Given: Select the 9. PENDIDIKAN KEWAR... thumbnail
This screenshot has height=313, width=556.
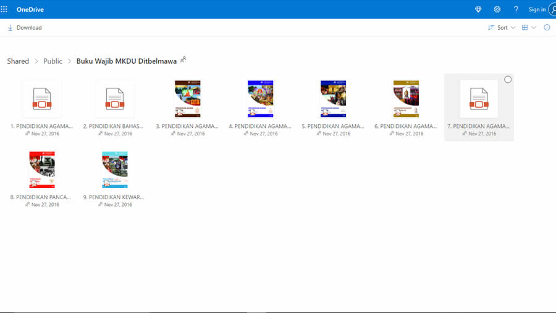Looking at the screenshot, I should point(115,169).
